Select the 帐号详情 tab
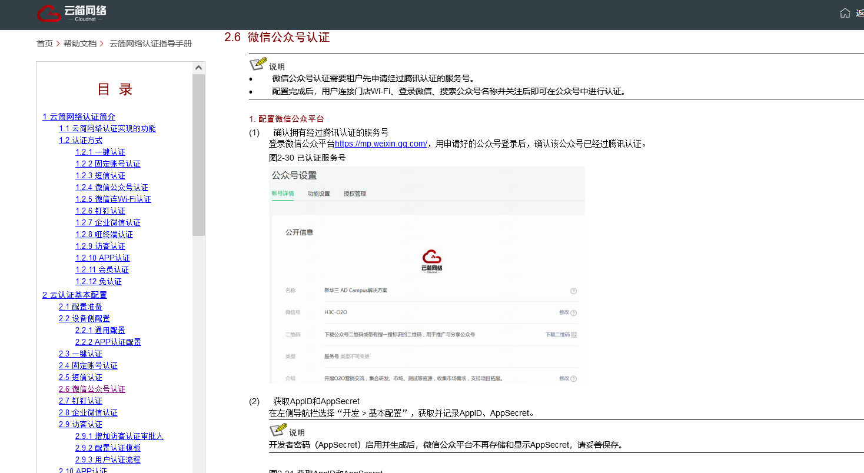The height and width of the screenshot is (473, 864). [283, 194]
